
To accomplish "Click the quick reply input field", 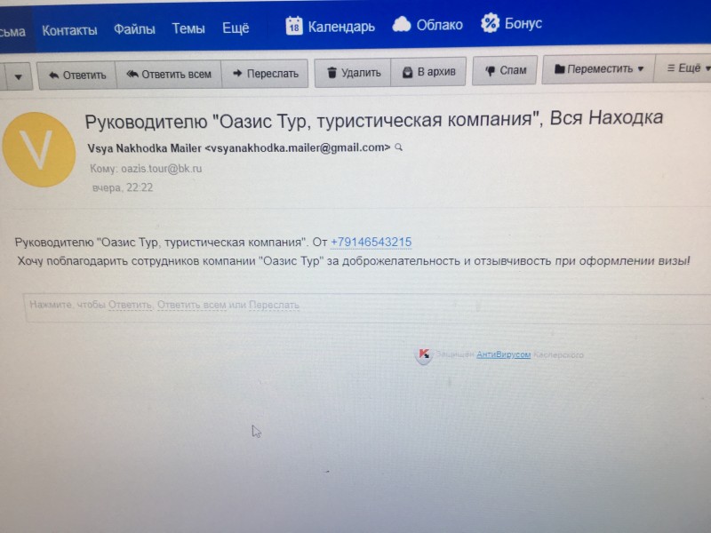I will click(355, 306).
